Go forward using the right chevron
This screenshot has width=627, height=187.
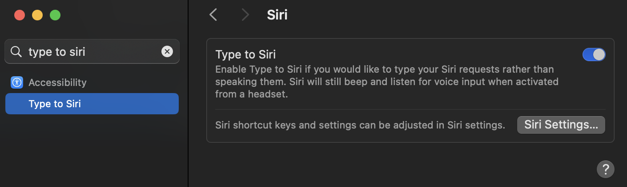coord(245,15)
